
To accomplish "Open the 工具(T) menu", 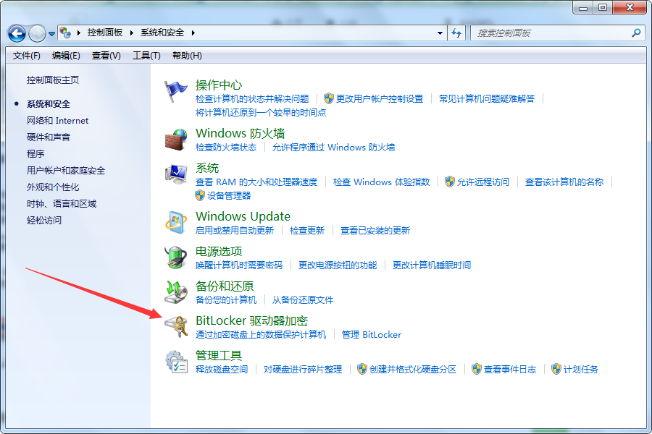I will click(146, 56).
